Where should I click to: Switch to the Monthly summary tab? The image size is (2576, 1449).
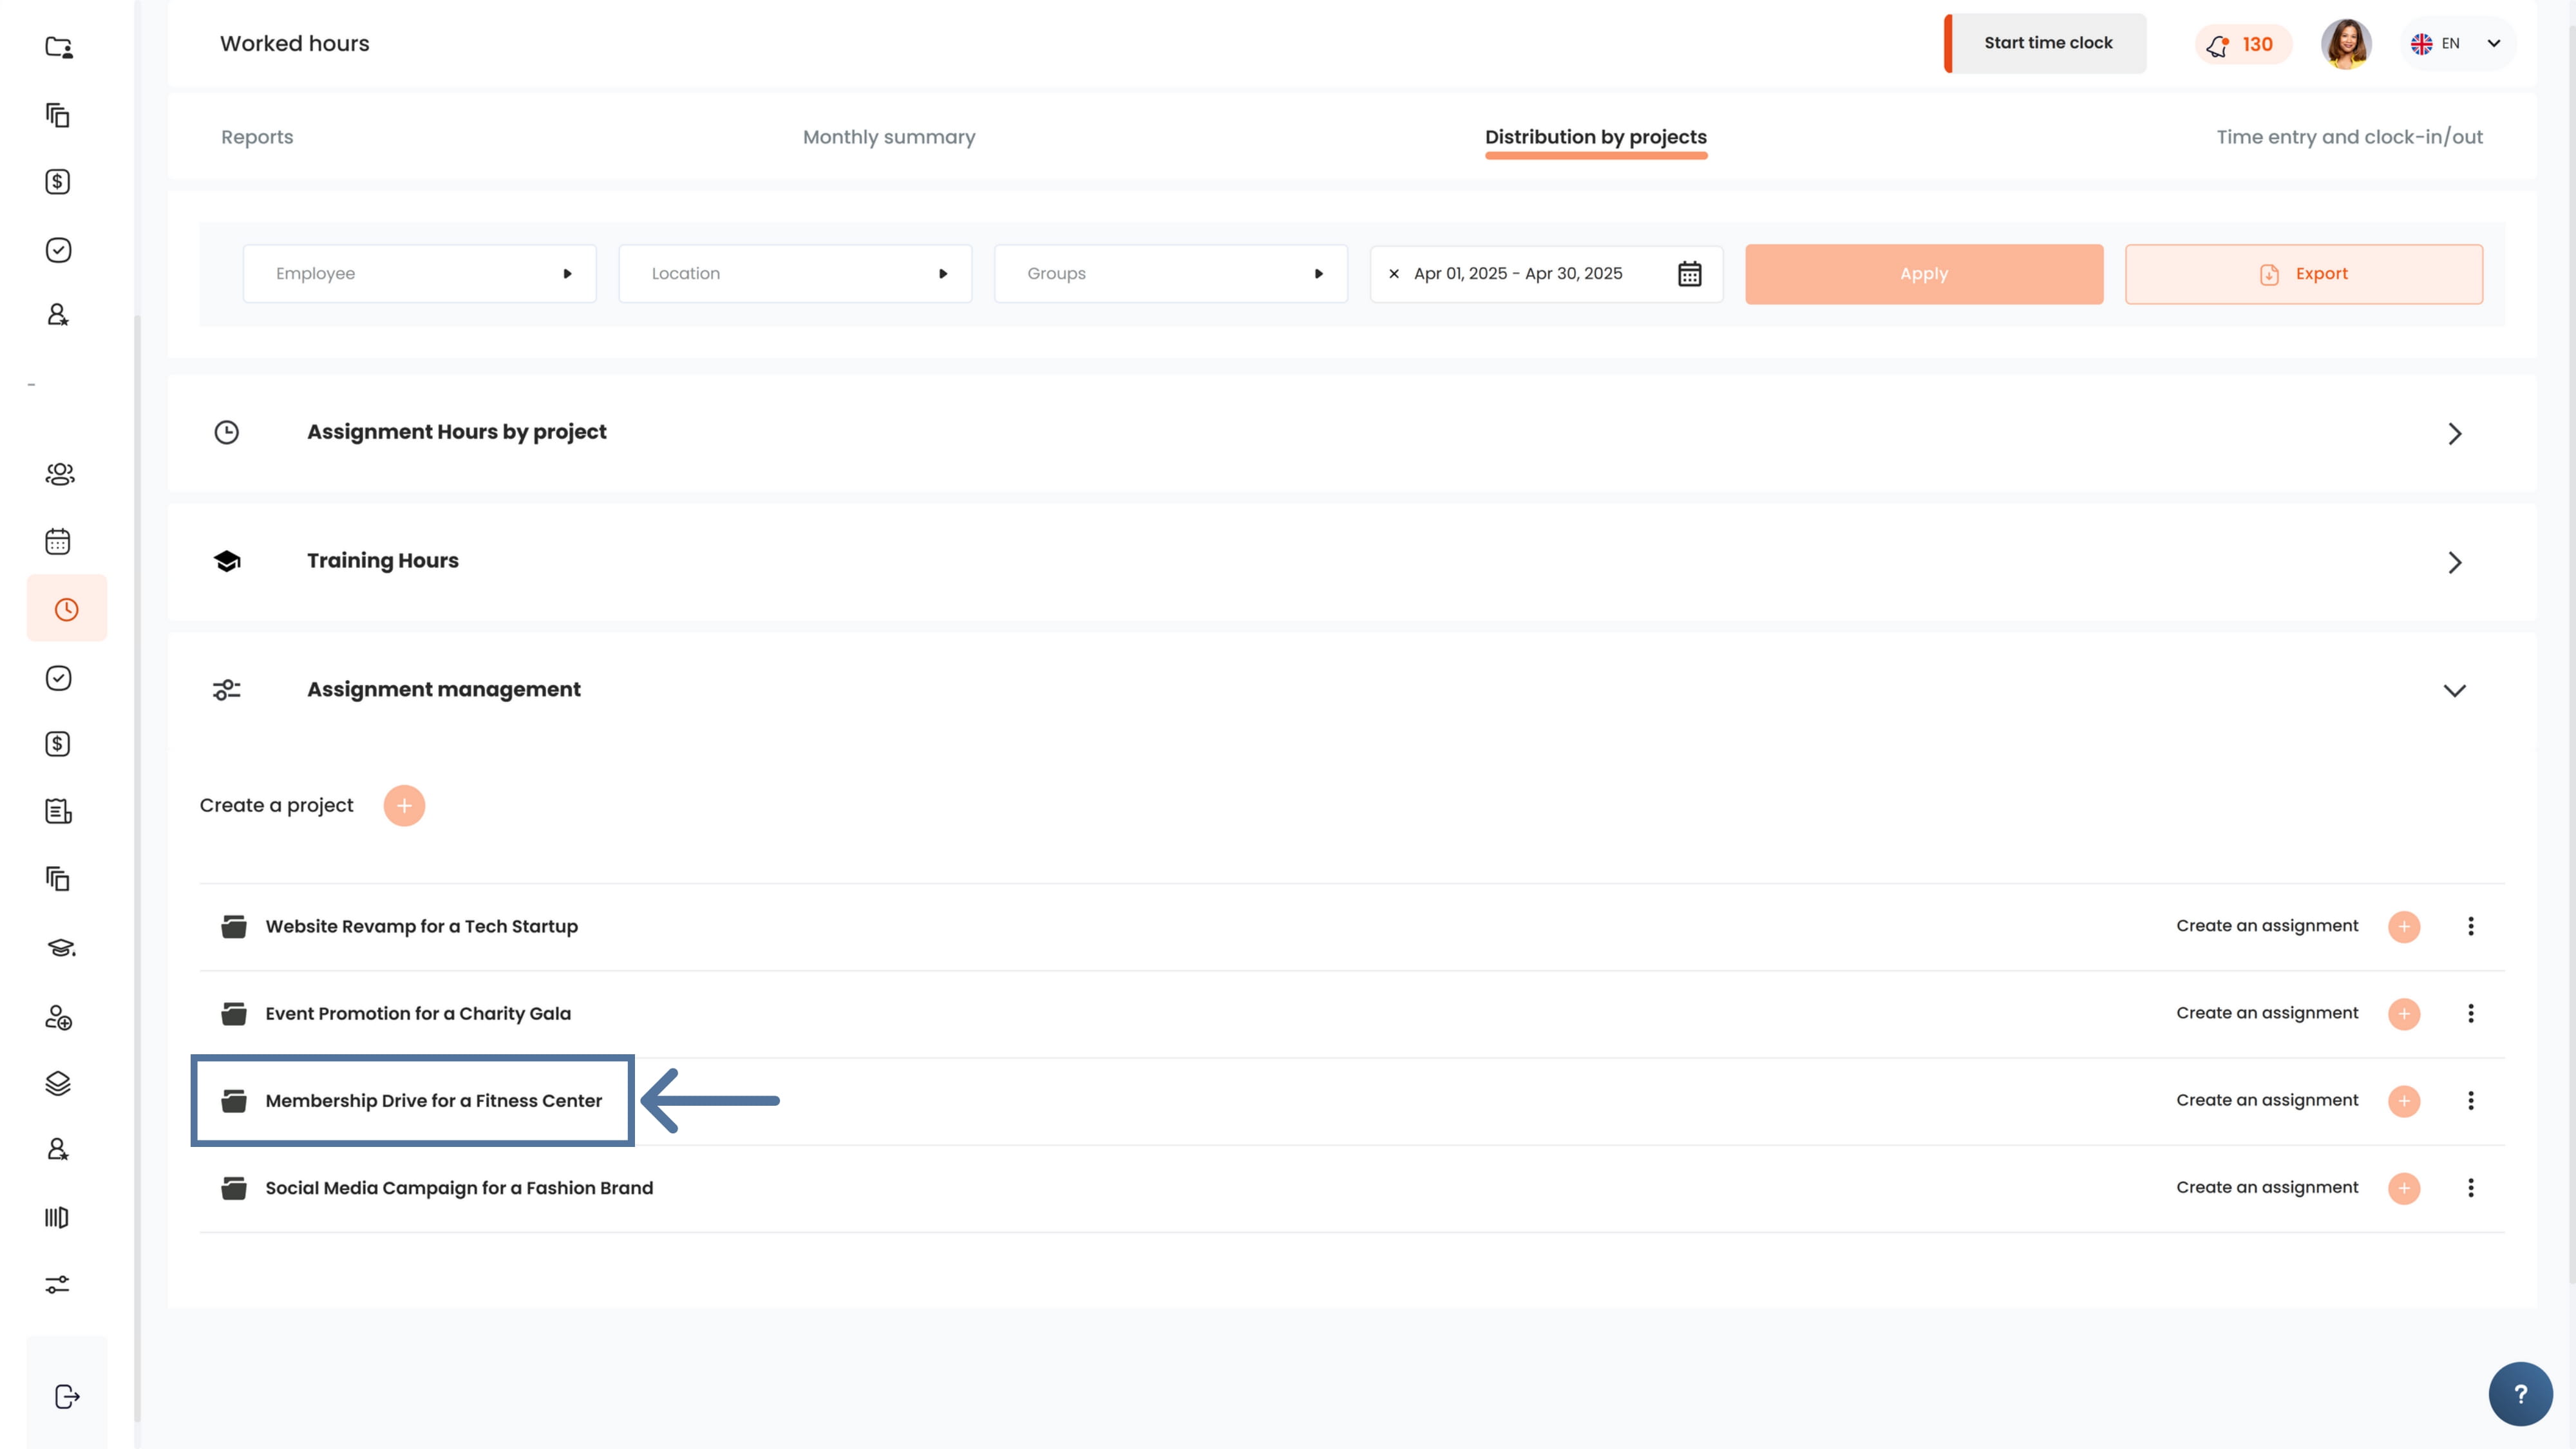(889, 137)
